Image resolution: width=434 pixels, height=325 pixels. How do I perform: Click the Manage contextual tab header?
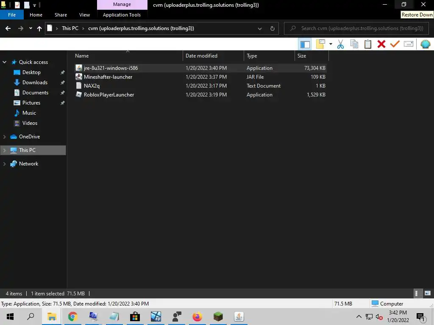pos(122,5)
